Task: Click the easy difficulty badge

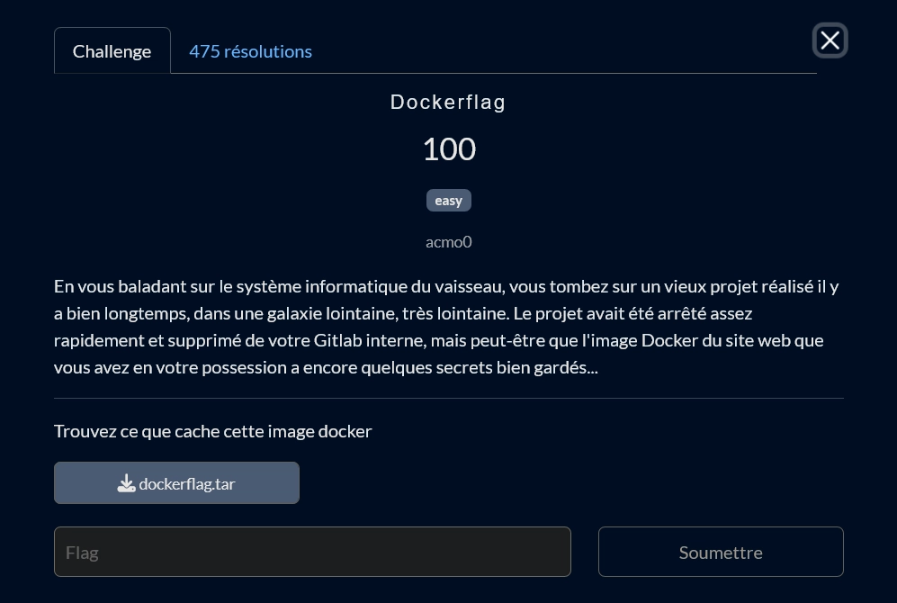Action: (448, 201)
